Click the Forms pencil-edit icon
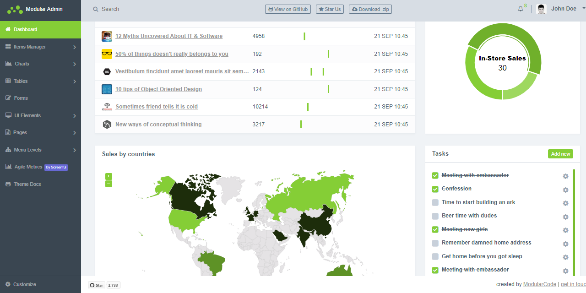 (x=8, y=98)
